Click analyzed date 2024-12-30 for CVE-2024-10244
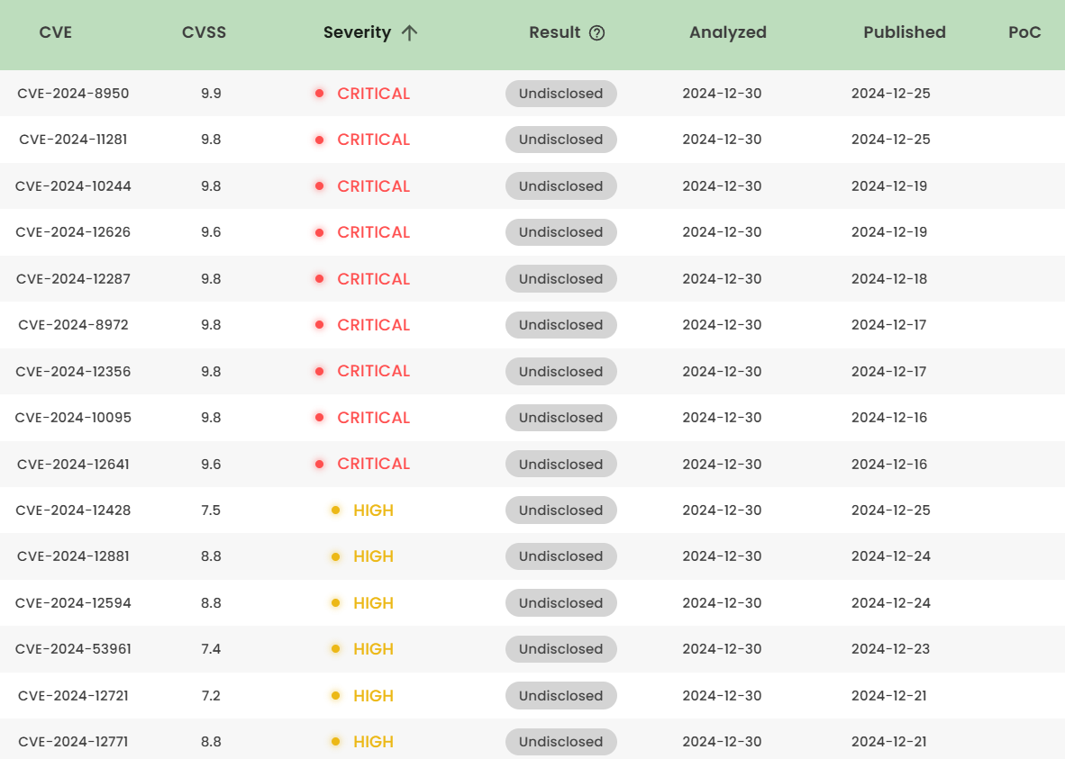Screen dimensions: 1065x759 [722, 186]
